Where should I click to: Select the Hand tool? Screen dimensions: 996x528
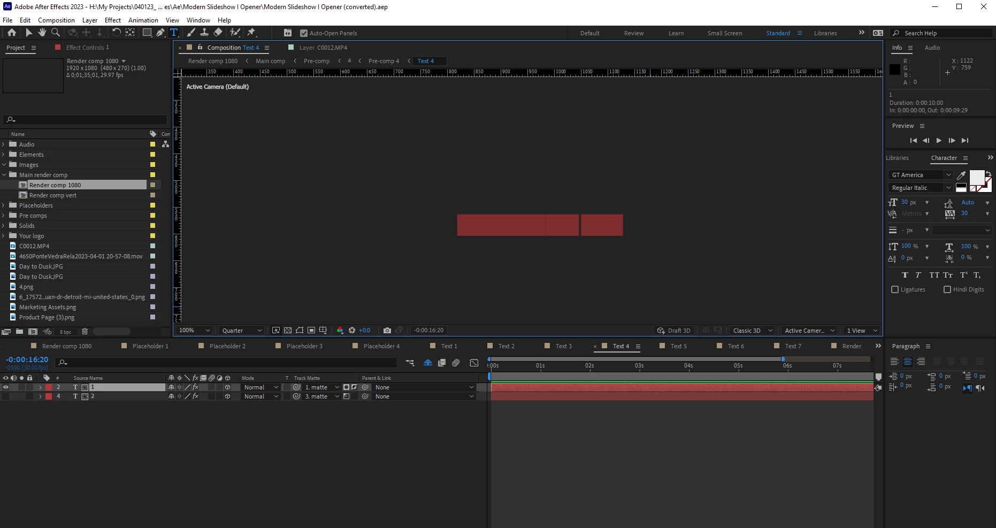pyautogui.click(x=42, y=33)
